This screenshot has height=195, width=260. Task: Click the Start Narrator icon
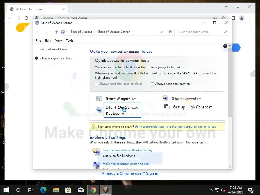click(165, 98)
